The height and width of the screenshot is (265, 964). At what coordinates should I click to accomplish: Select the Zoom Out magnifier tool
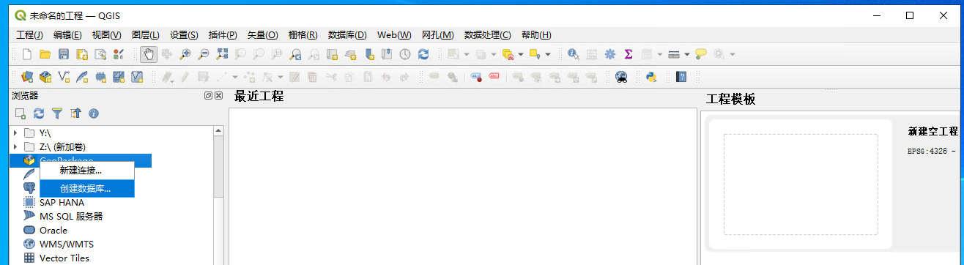tap(204, 54)
